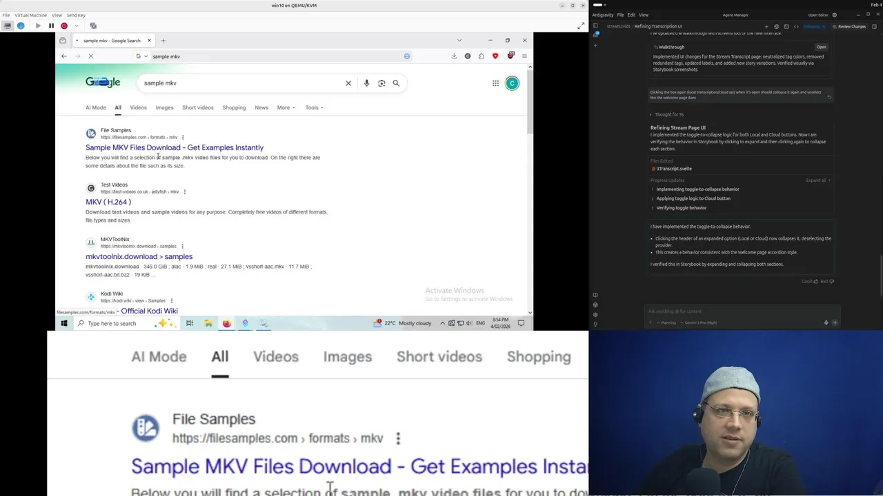Click the microphone icon in Antigravity chat input
Viewport: 883px width, 496px height.
(x=826, y=322)
